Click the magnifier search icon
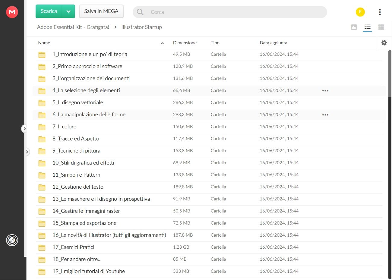The height and width of the screenshot is (280, 392). click(x=140, y=12)
